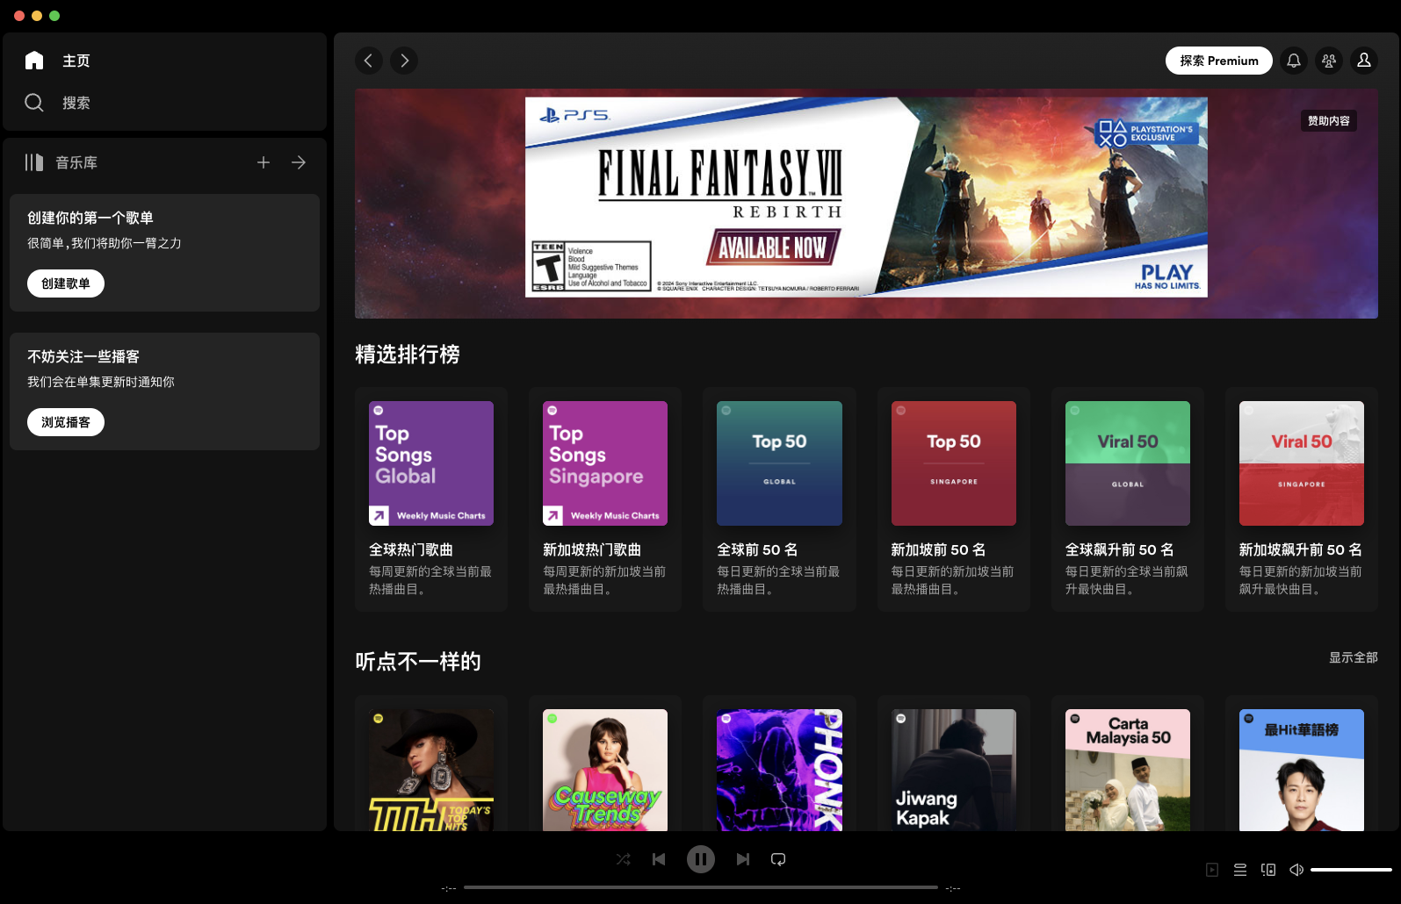
Task: Click 创建歌单 button
Action: click(x=66, y=283)
